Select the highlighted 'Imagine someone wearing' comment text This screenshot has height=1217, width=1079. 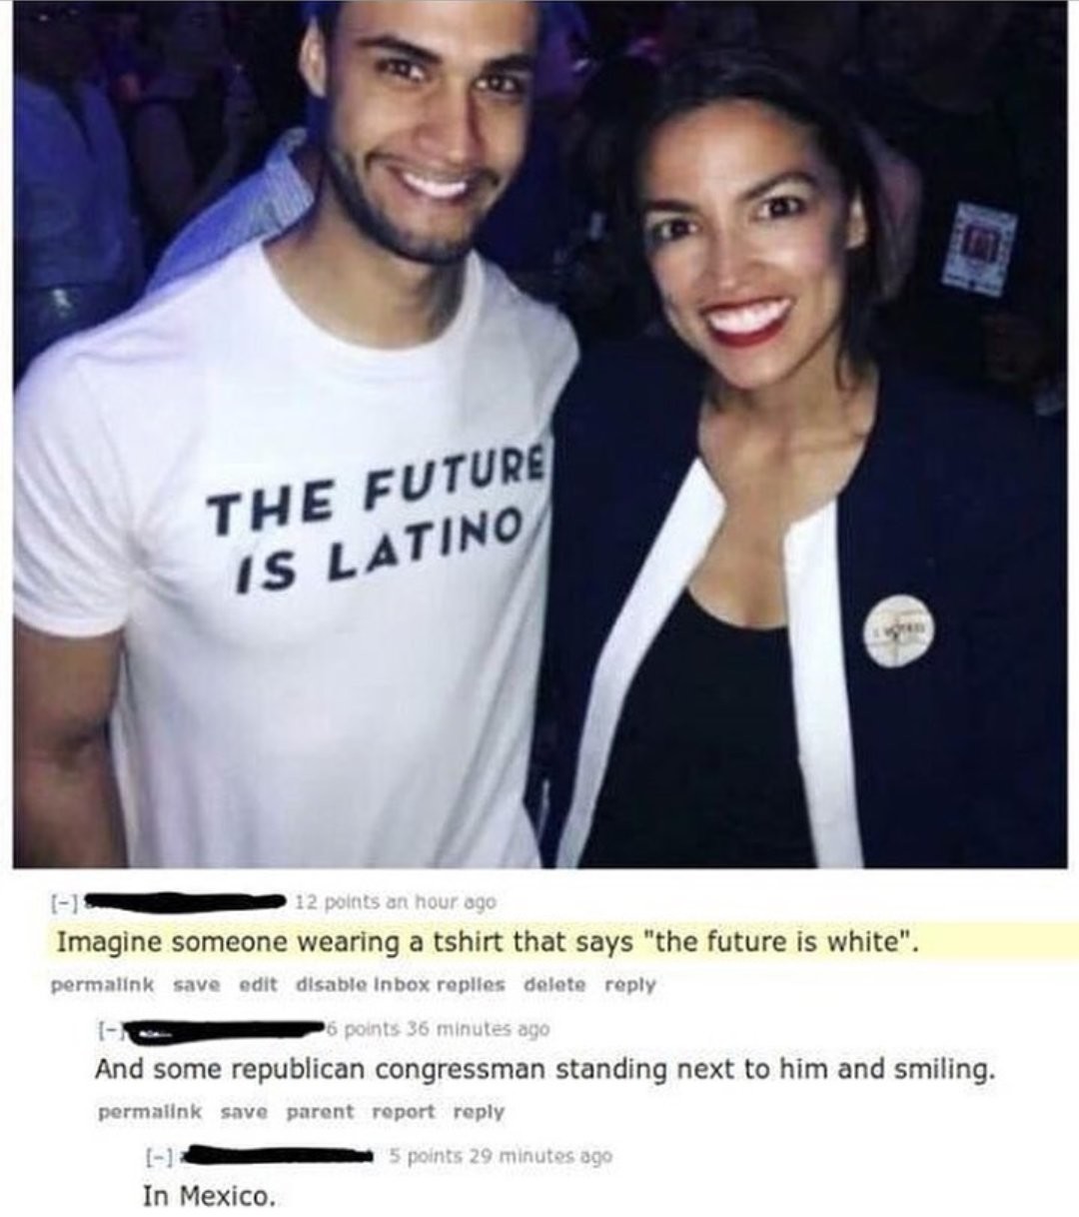(x=487, y=942)
